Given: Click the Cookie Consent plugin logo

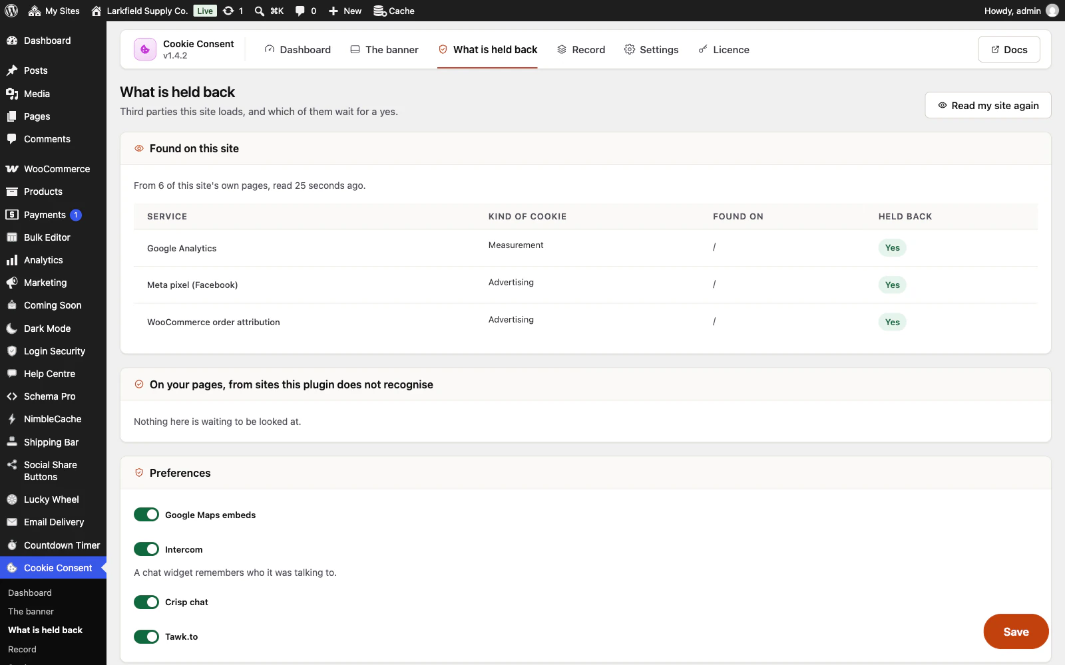Looking at the screenshot, I should tap(145, 49).
